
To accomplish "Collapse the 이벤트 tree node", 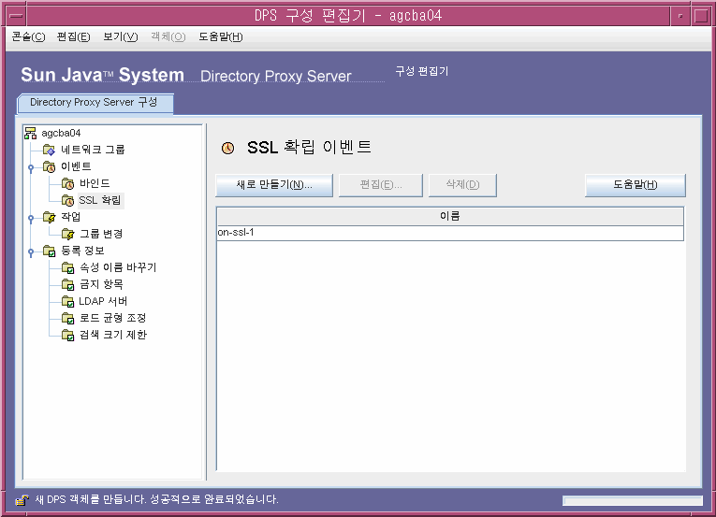I will pos(31,168).
